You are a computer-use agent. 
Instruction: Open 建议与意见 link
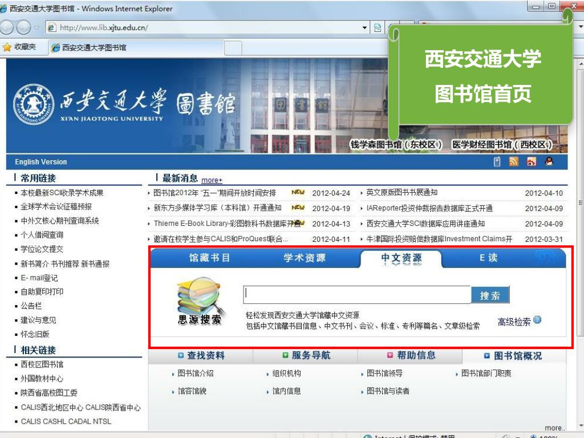pyautogui.click(x=38, y=320)
